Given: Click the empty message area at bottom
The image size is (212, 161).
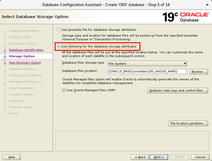Looking at the screenshot, I should tap(132, 141).
